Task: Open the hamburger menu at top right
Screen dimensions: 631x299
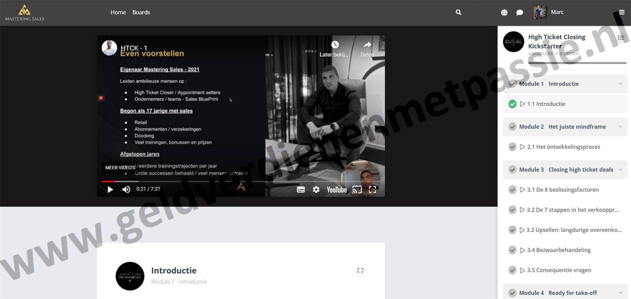Action: 622,12
